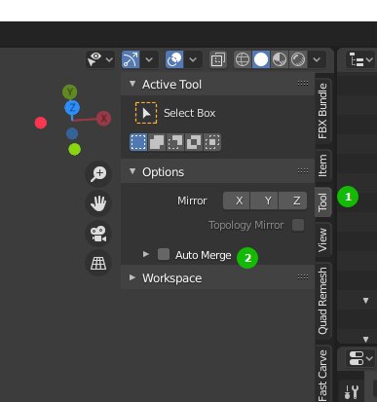Image resolution: width=377 pixels, height=402 pixels.
Task: Click the negative Z axis blue dot
Action: click(72, 133)
